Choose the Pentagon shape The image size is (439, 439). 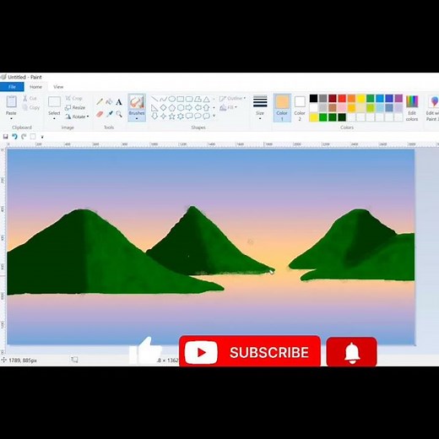[172, 107]
